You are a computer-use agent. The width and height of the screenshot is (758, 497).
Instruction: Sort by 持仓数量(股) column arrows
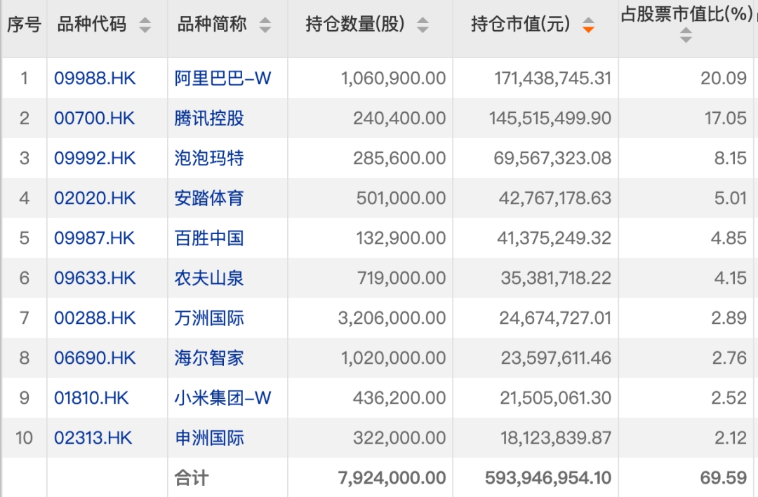(x=423, y=25)
